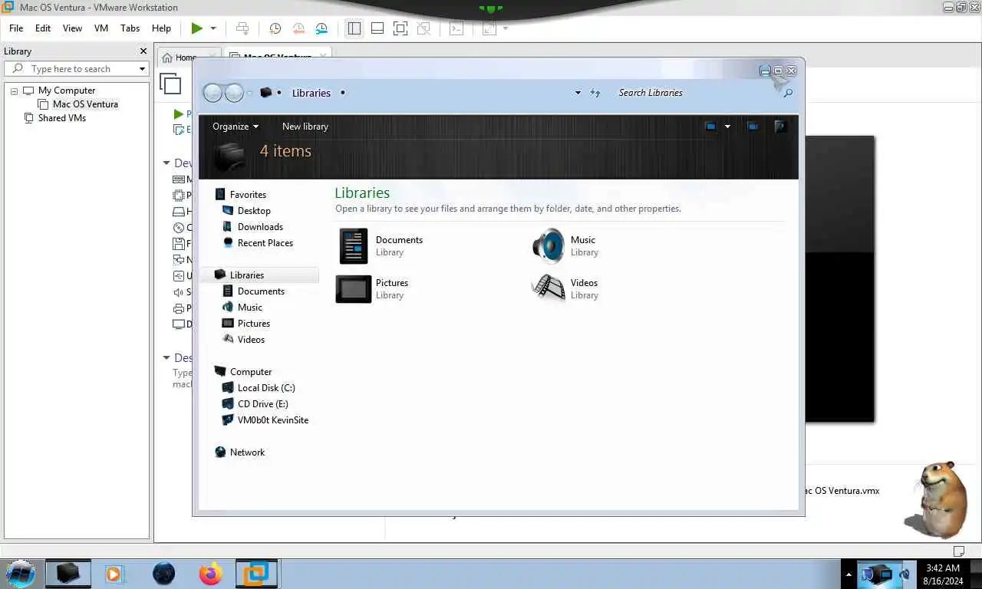
Task: Click the Windows Start orb
Action: 21,574
